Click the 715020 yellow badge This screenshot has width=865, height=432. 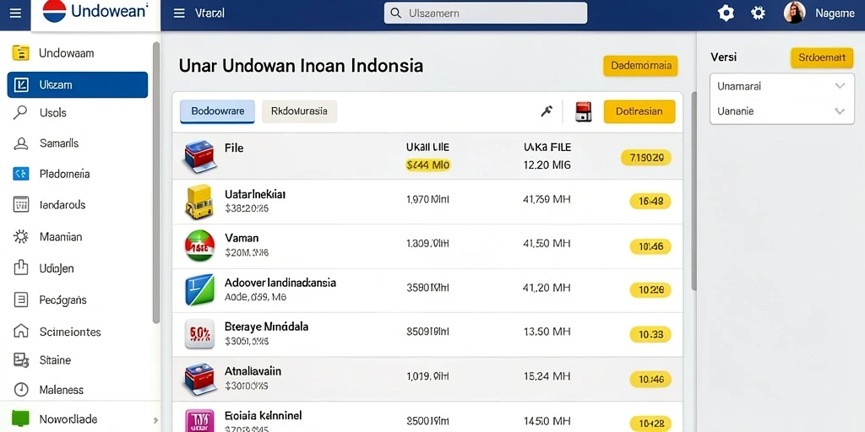pos(646,158)
